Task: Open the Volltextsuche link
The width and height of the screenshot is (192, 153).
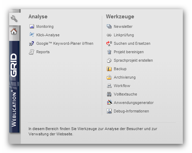Action: click(125, 94)
